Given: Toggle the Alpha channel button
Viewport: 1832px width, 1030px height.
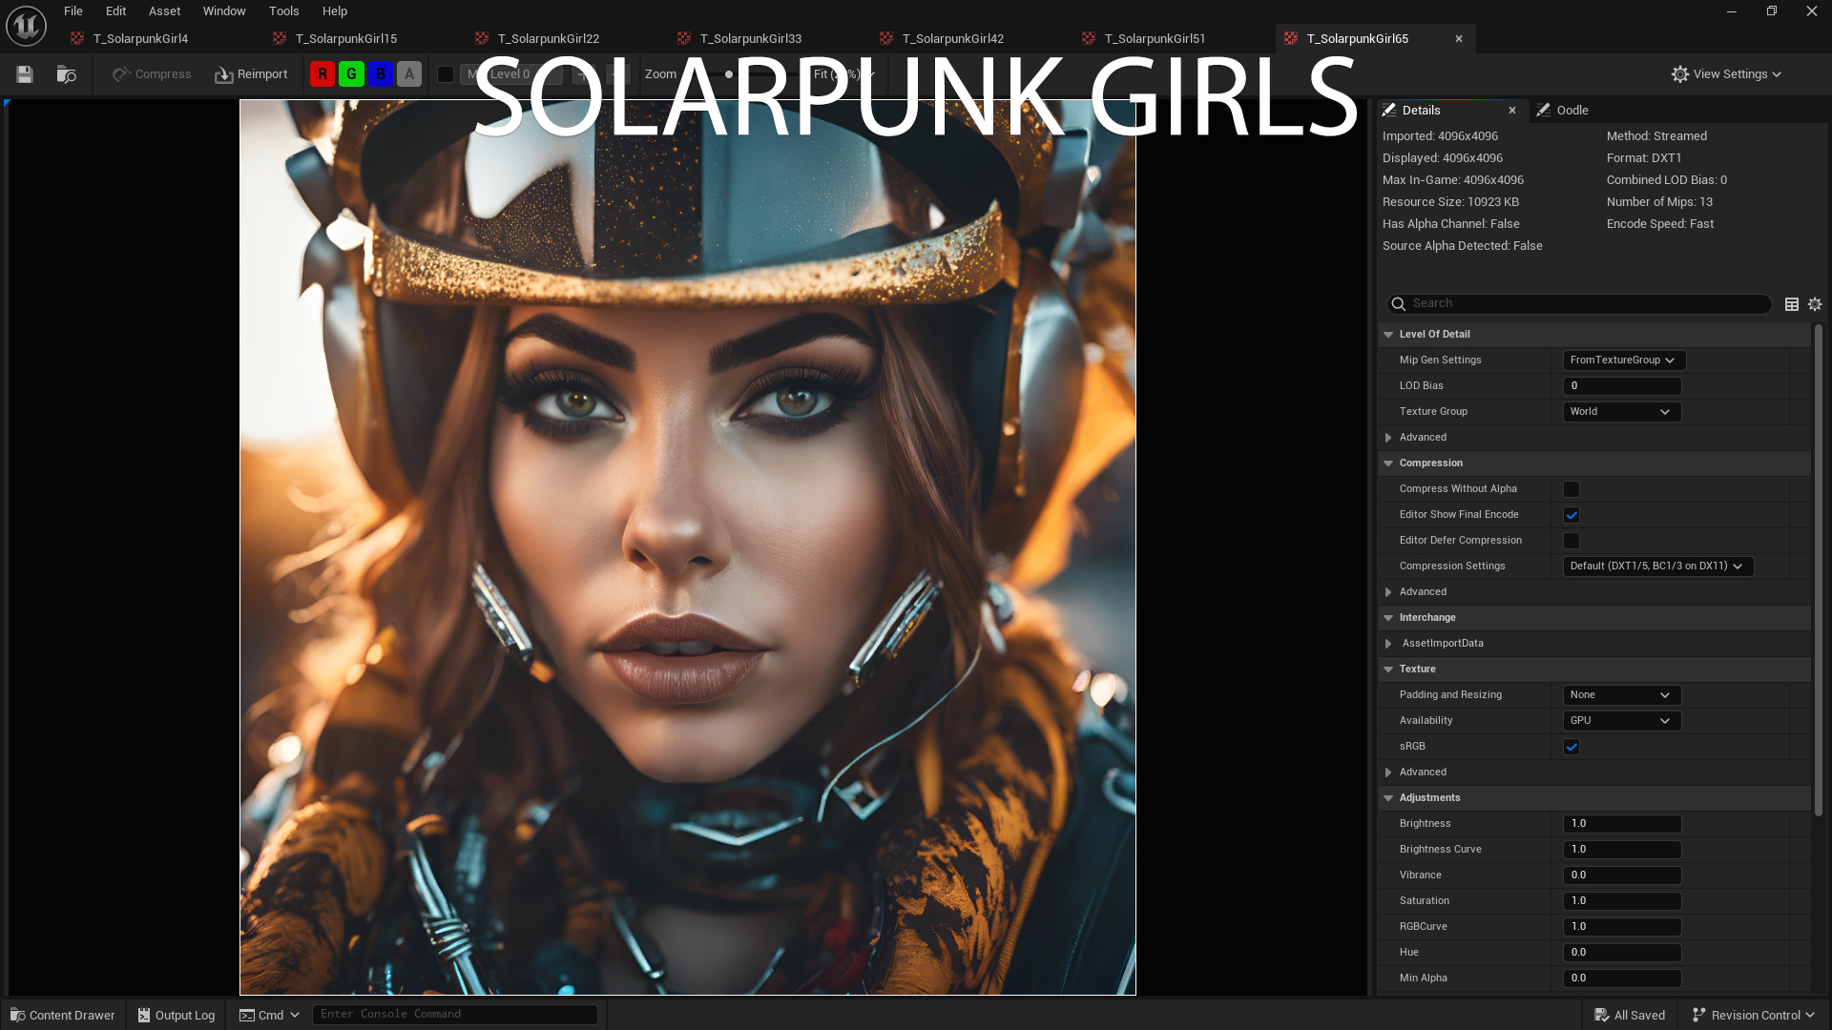Looking at the screenshot, I should tap(409, 74).
